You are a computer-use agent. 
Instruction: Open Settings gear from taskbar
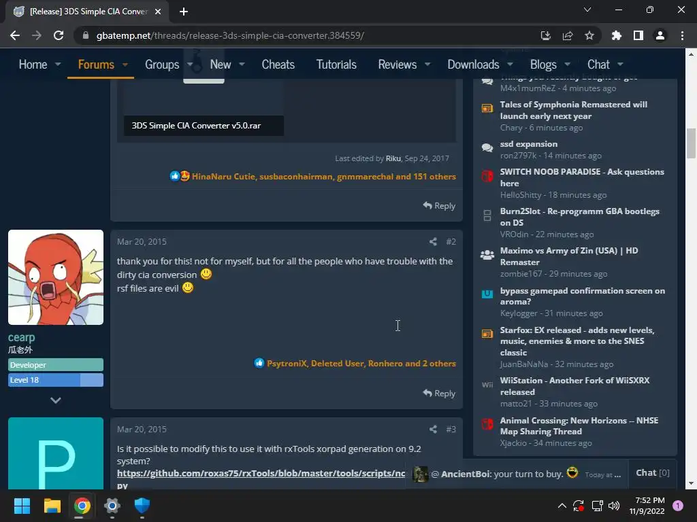(112, 506)
